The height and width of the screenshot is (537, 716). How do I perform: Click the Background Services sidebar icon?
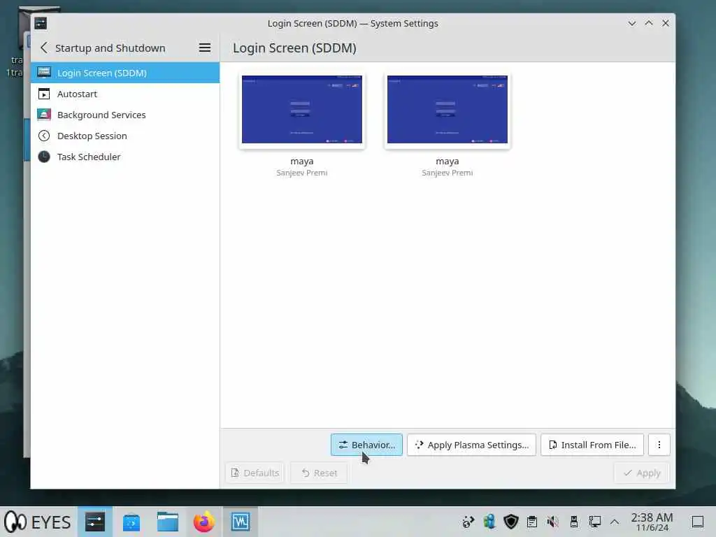pos(44,115)
